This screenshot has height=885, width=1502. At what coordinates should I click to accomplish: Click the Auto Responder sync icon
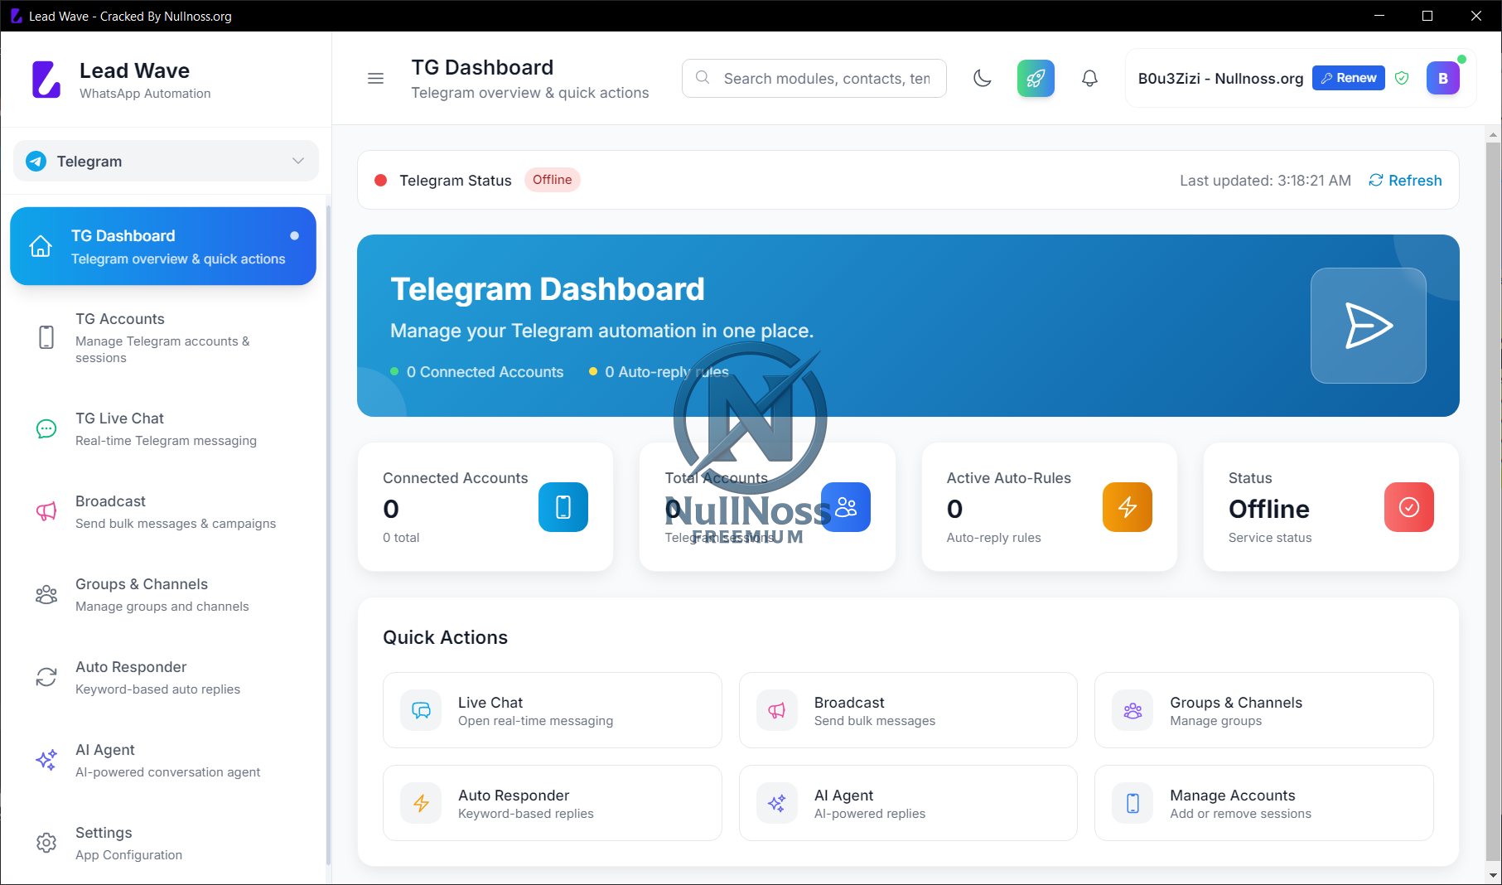pos(46,677)
